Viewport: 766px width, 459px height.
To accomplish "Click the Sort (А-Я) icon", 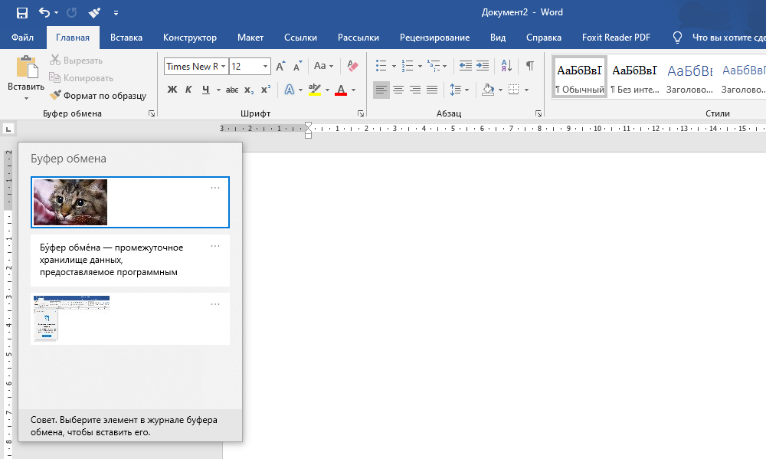I will click(506, 66).
